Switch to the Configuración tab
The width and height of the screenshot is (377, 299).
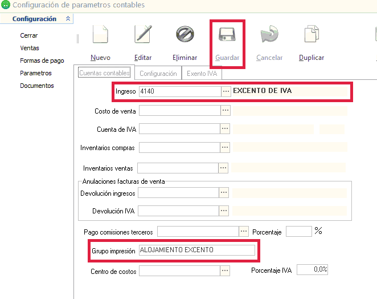tap(158, 74)
